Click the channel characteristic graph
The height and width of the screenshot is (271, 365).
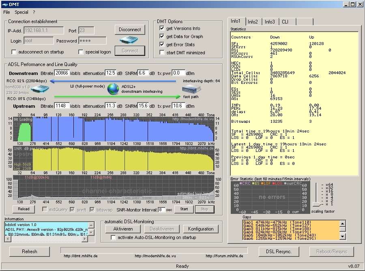(x=114, y=187)
